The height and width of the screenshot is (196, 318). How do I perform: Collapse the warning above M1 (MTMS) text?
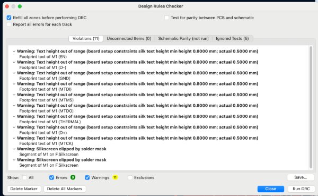click(x=14, y=95)
